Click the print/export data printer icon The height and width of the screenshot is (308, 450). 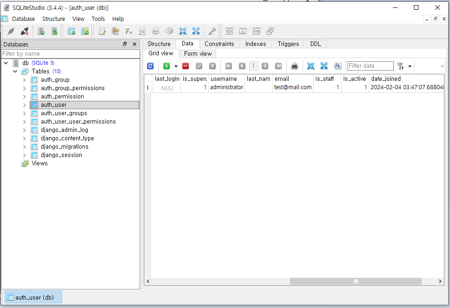coord(295,66)
